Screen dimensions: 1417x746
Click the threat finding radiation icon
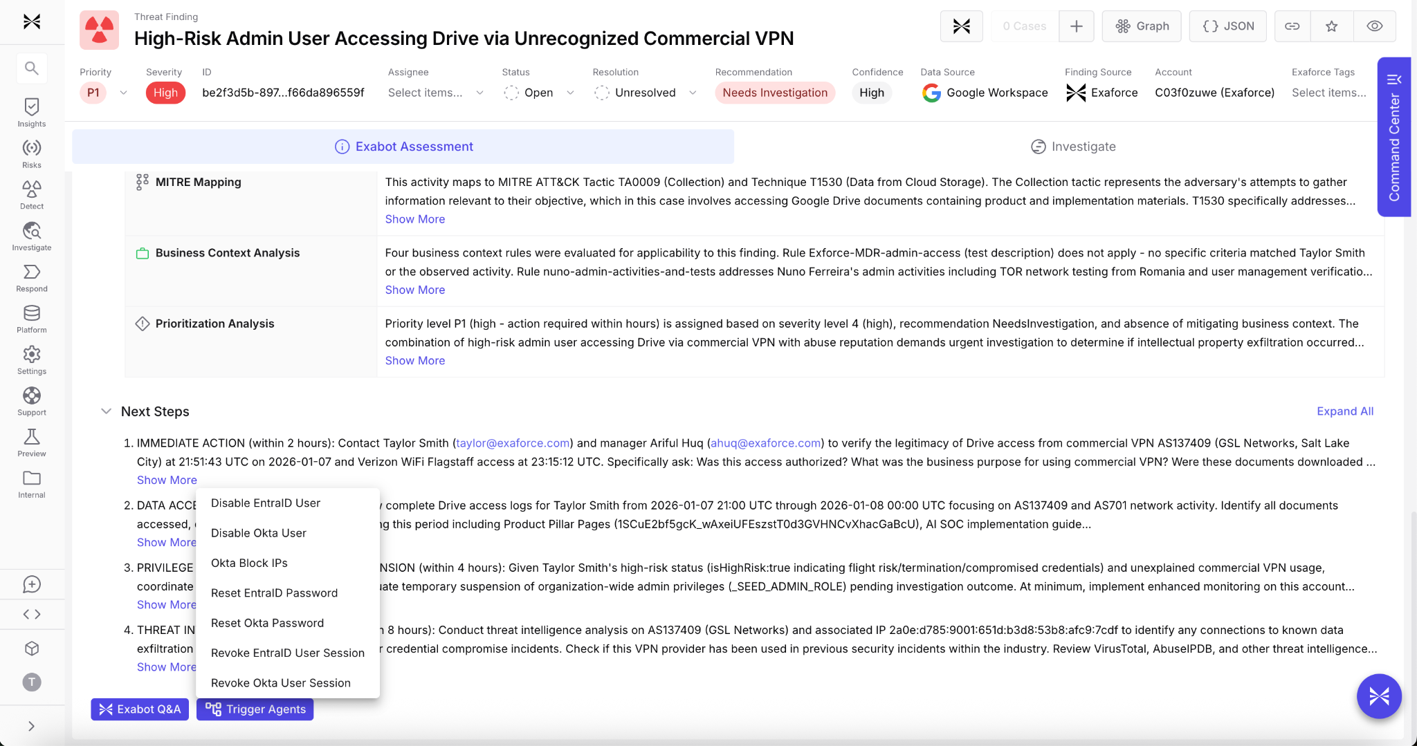coord(99,30)
